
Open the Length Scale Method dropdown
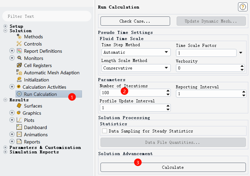click(x=136, y=68)
